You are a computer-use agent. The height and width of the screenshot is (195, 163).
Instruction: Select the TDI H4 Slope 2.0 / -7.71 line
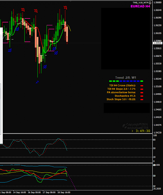[x=121, y=89]
